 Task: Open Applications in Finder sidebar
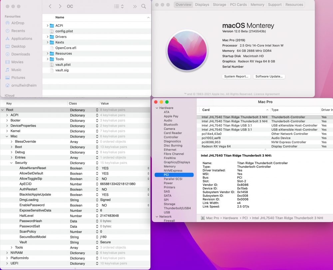coord(19,39)
